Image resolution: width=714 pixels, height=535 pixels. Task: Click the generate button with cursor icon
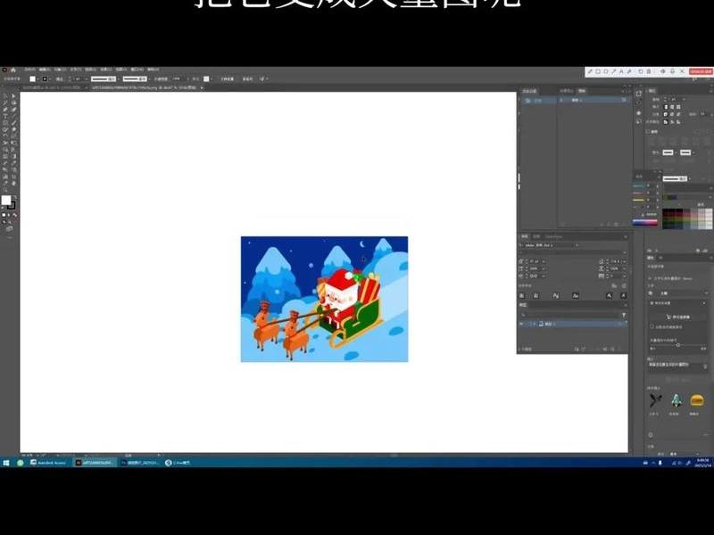coord(678,317)
